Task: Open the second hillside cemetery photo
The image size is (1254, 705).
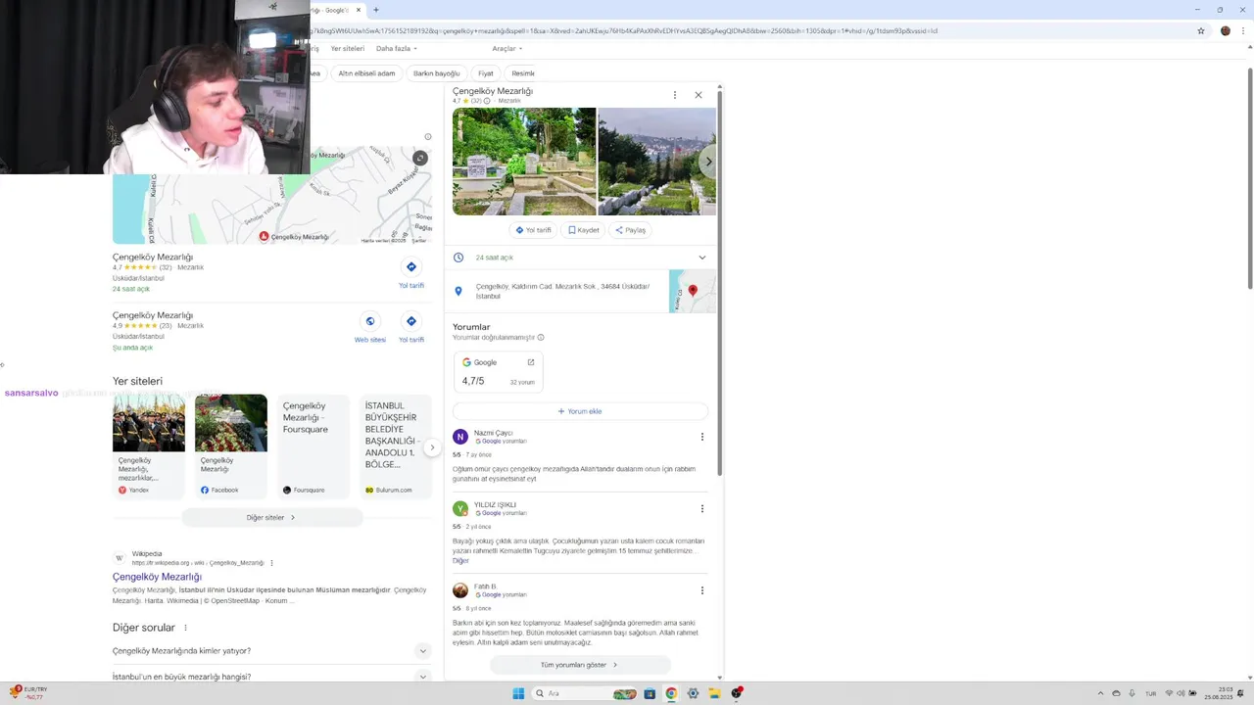Action: (x=657, y=162)
